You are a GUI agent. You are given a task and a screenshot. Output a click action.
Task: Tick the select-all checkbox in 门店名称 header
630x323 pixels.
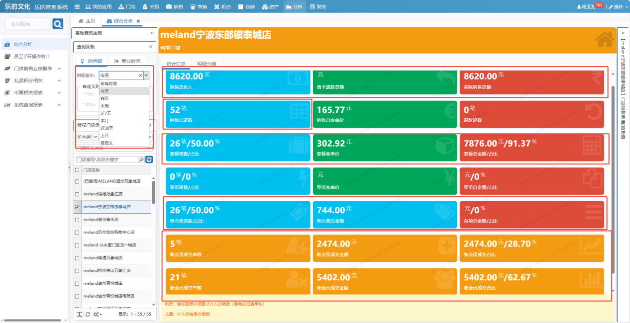coord(77,170)
